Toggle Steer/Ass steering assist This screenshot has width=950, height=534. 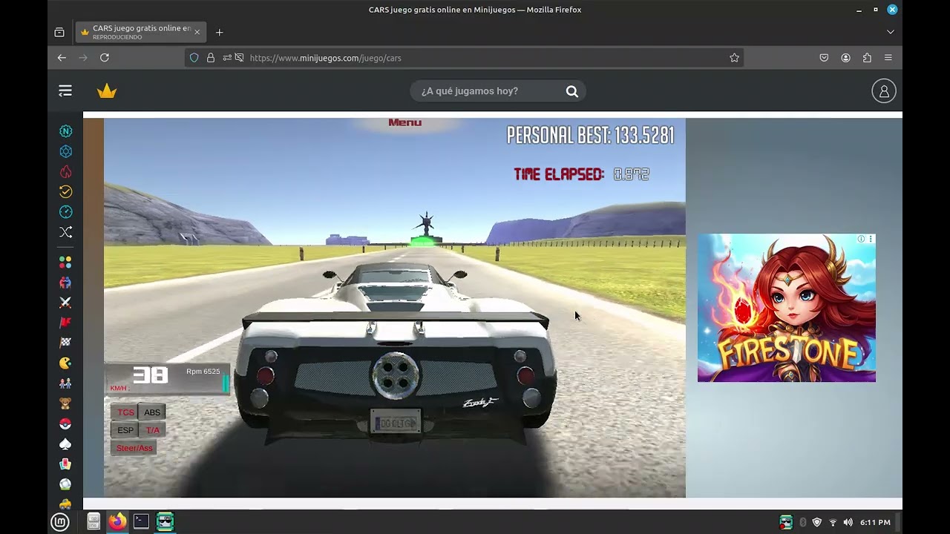134,448
